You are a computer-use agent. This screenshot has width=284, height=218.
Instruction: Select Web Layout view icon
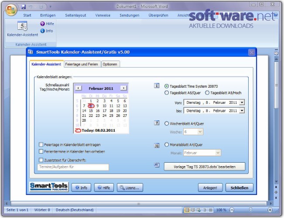pos(198,210)
